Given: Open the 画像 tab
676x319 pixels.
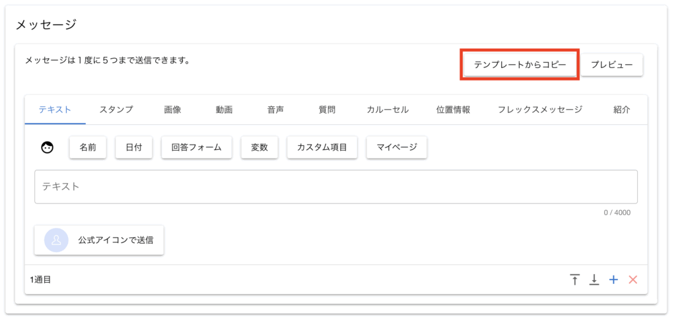Looking at the screenshot, I should (x=172, y=110).
